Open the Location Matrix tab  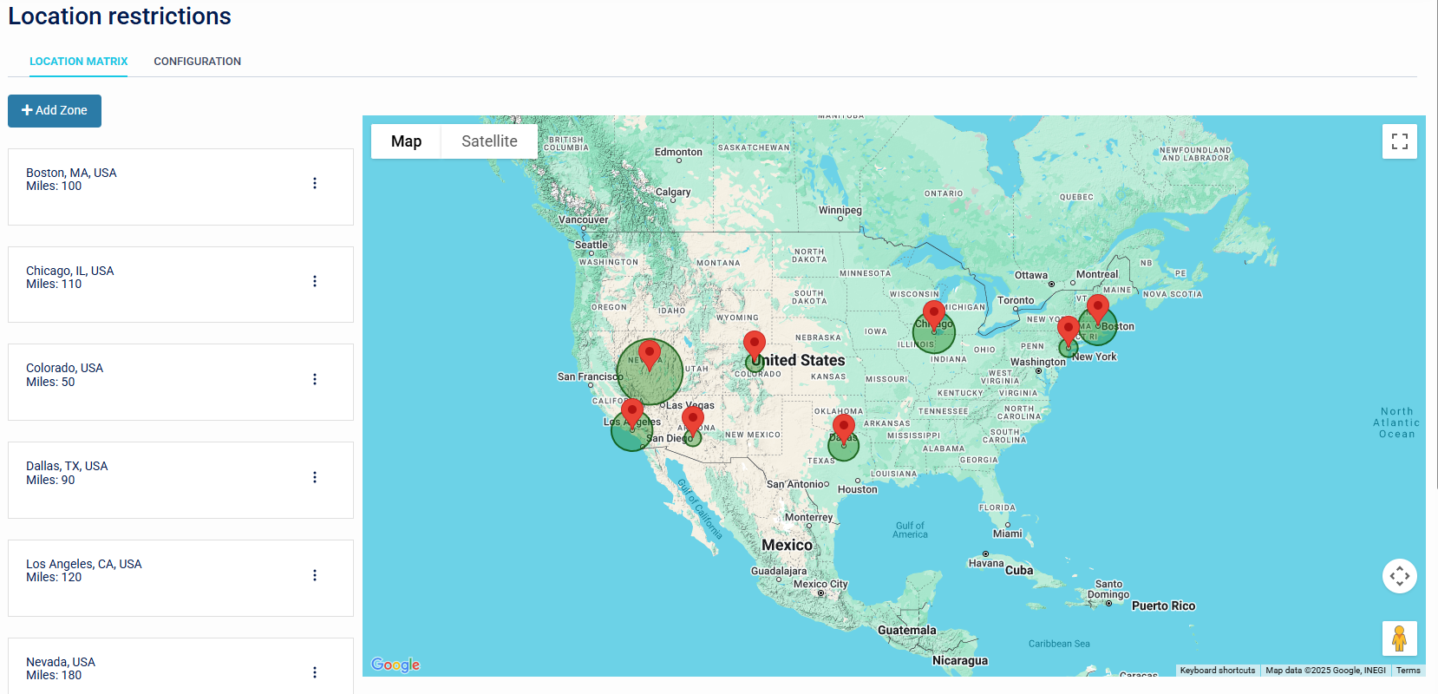coord(79,62)
